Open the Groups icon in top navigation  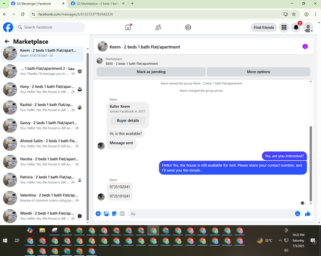(x=188, y=28)
